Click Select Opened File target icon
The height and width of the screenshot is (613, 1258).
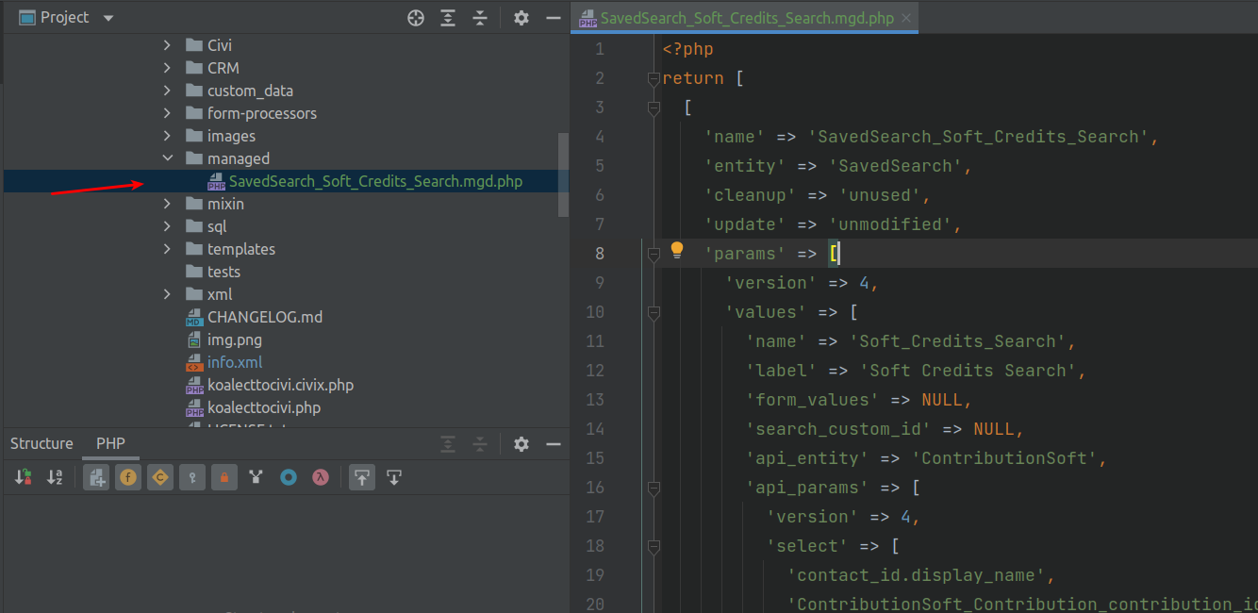tap(416, 18)
